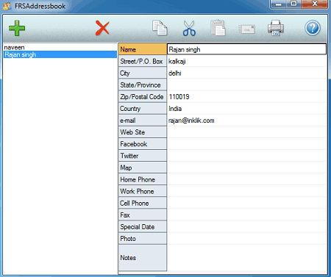331x277 pixels.
Task: Click the State/Province row header
Action: click(143, 84)
